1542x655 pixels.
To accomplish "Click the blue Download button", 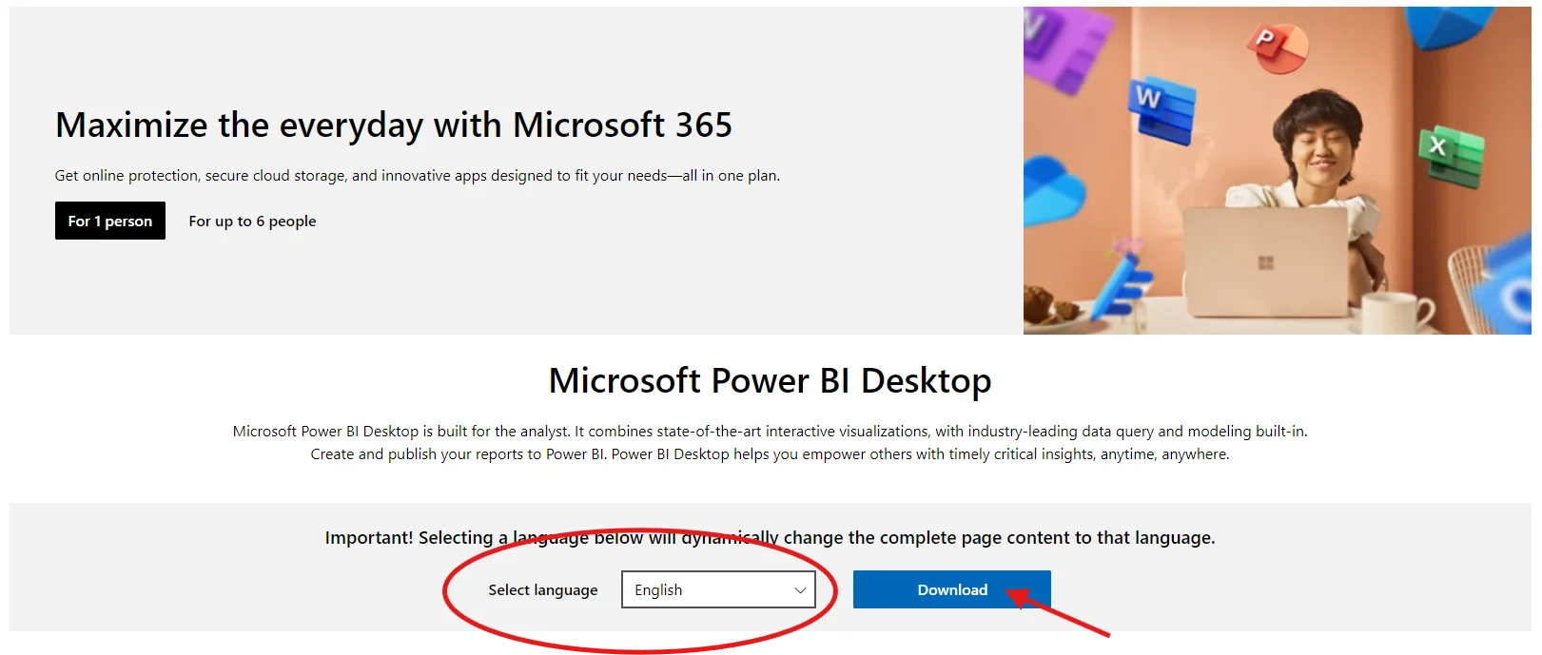I will point(952,589).
